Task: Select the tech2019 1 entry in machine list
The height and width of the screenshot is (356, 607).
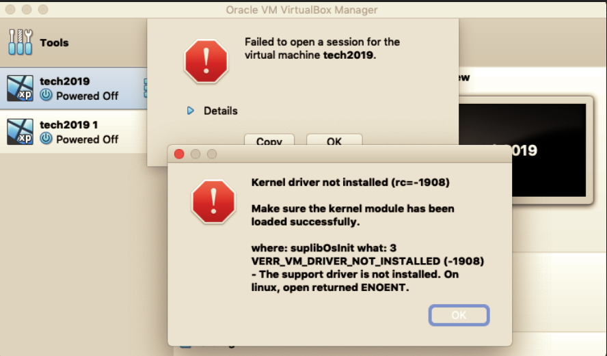Action: [x=74, y=132]
